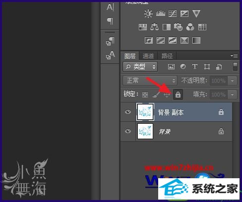The width and height of the screenshot is (242, 202).
Task: Click the 不透明度 100% value field
Action: click(x=219, y=81)
